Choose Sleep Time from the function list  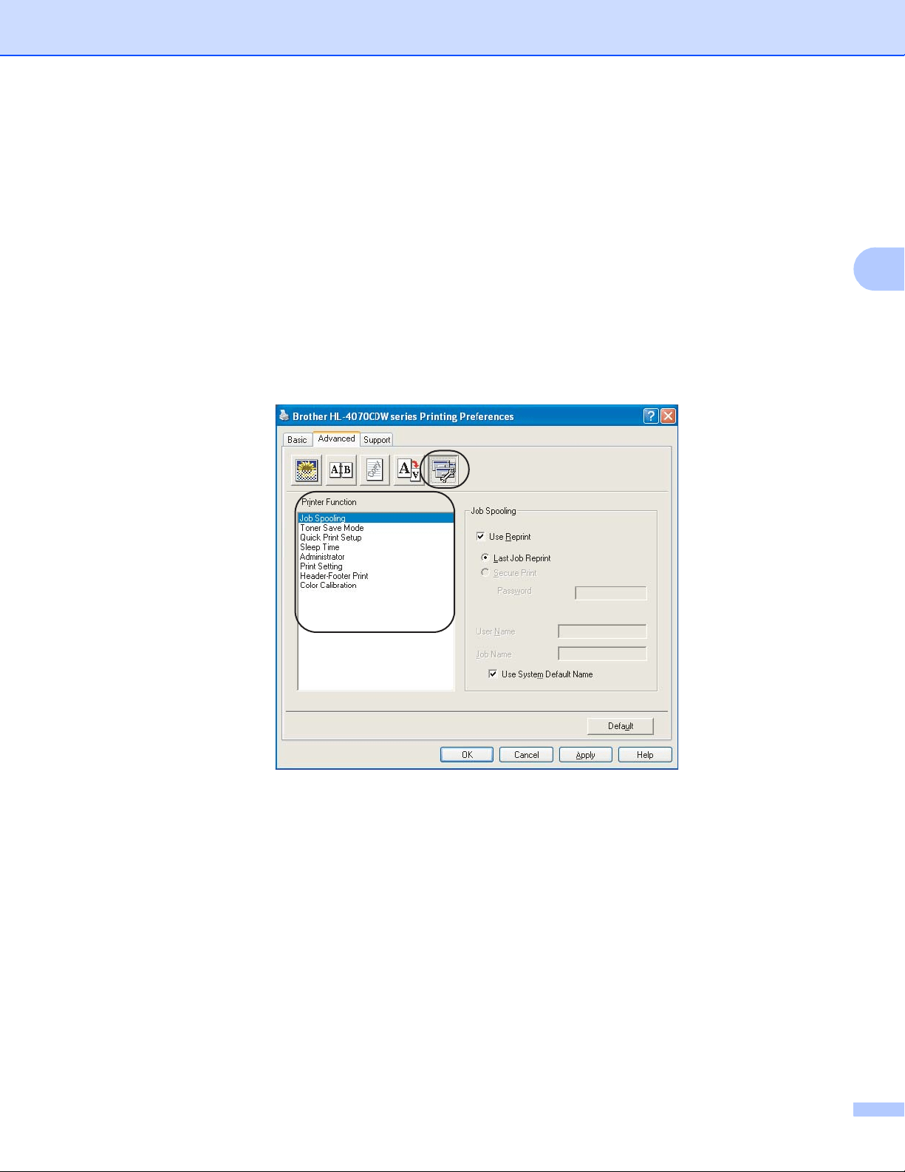(x=320, y=547)
